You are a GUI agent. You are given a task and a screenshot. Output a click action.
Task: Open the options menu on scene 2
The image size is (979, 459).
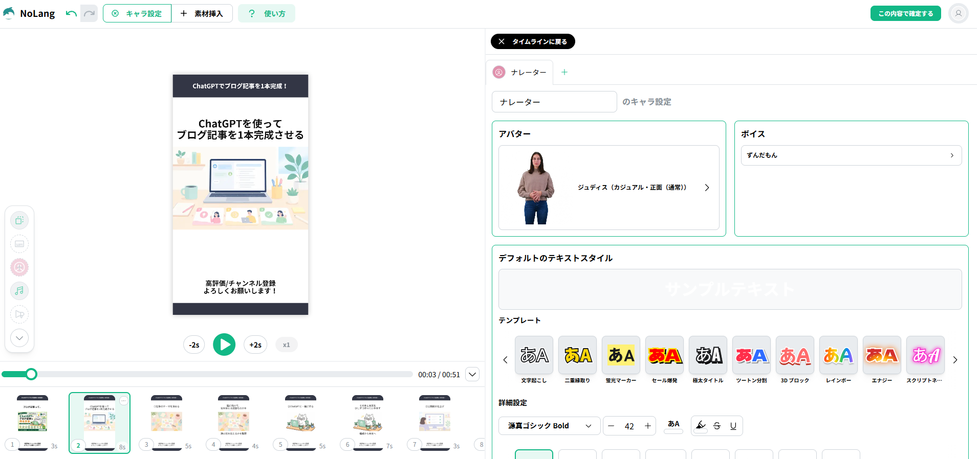click(x=124, y=401)
